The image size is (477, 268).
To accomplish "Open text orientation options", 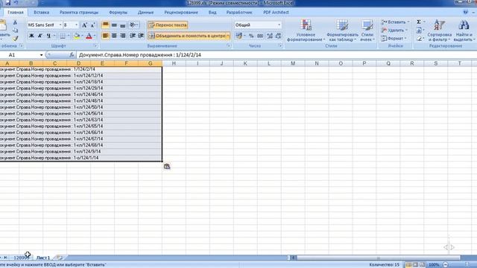I will coord(133,25).
